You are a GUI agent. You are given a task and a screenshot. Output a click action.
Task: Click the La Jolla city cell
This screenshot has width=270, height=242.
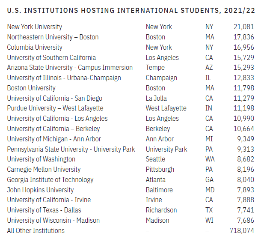[156, 99]
